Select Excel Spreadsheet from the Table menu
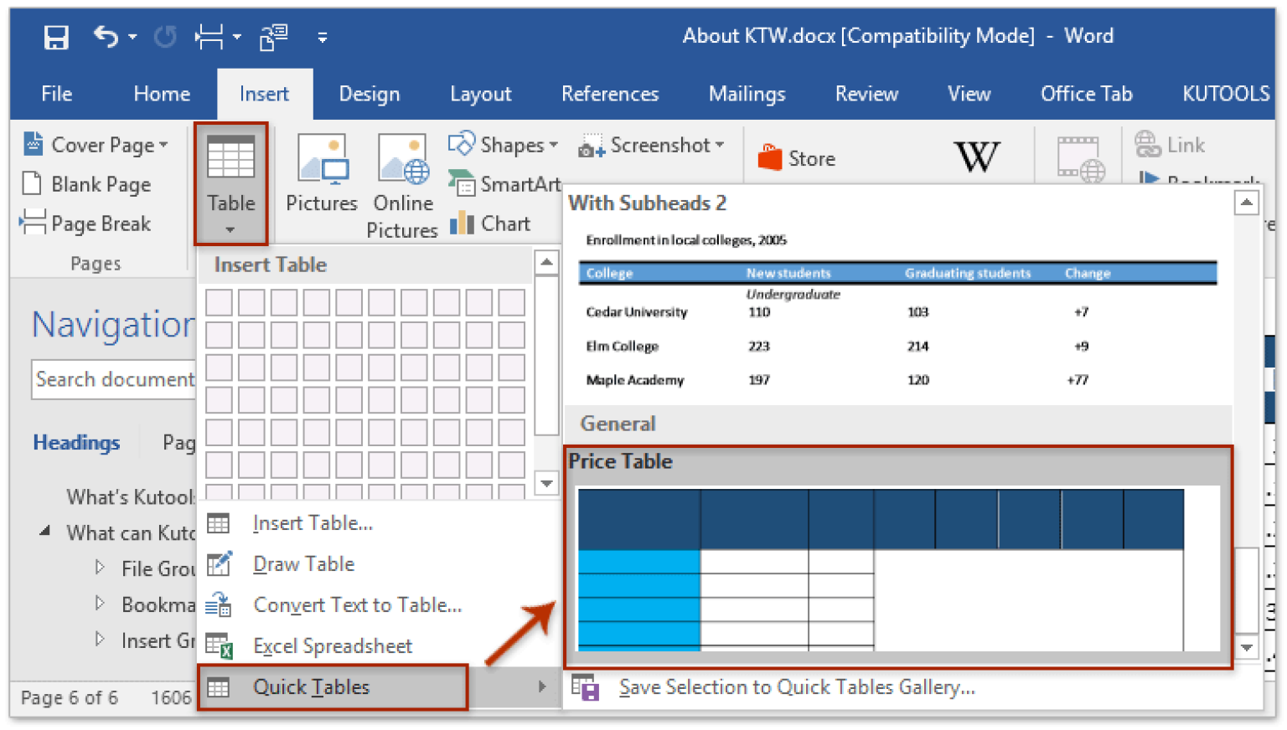This screenshot has height=730, width=1287. click(x=332, y=645)
